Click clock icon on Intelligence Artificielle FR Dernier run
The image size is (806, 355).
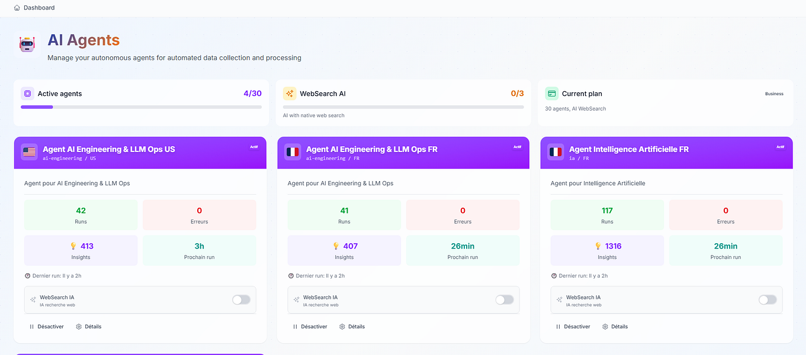554,276
